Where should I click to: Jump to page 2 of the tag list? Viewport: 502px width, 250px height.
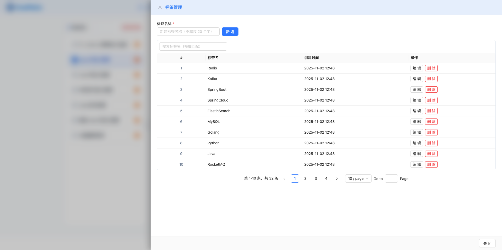coord(305,178)
